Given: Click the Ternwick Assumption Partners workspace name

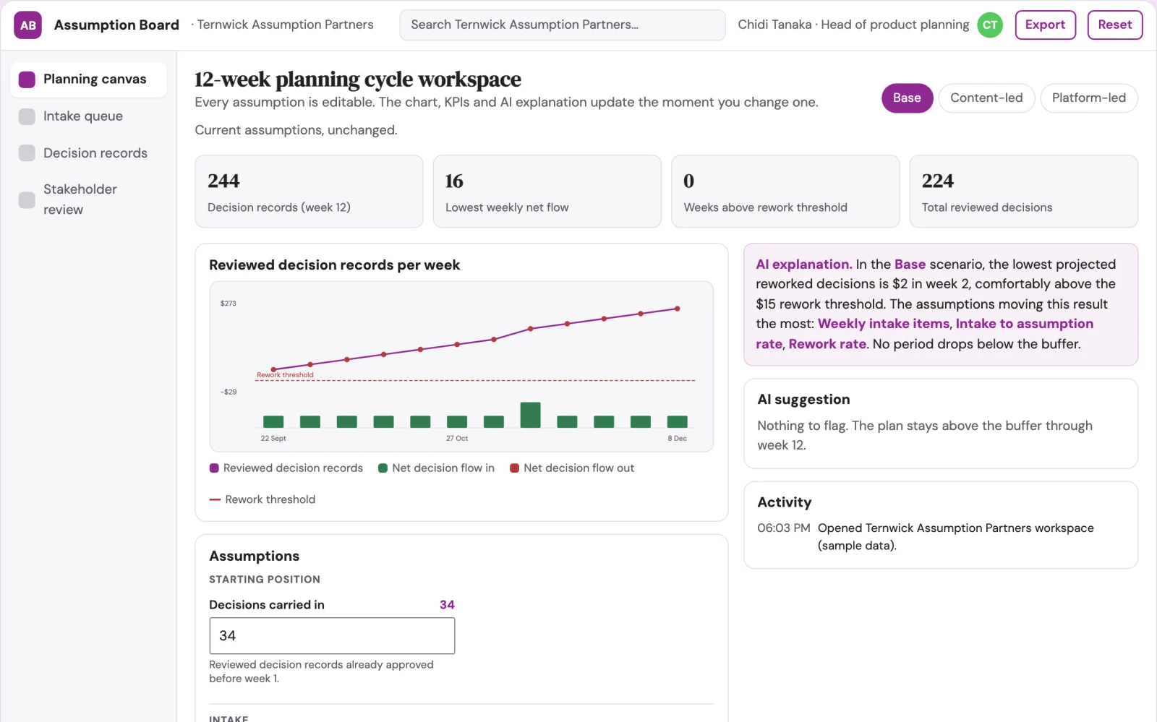Looking at the screenshot, I should pos(285,25).
